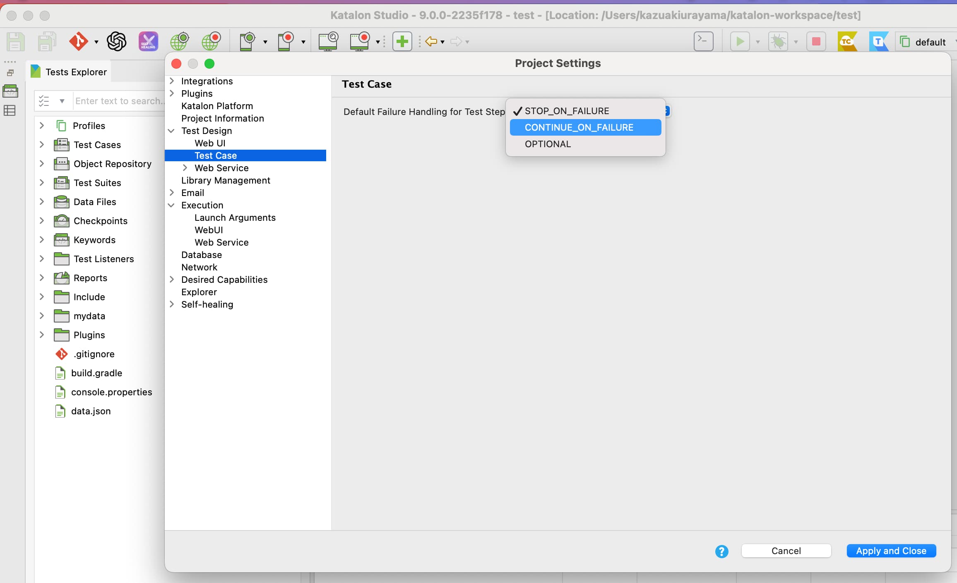Click the search text field in Tests Explorer

point(120,100)
